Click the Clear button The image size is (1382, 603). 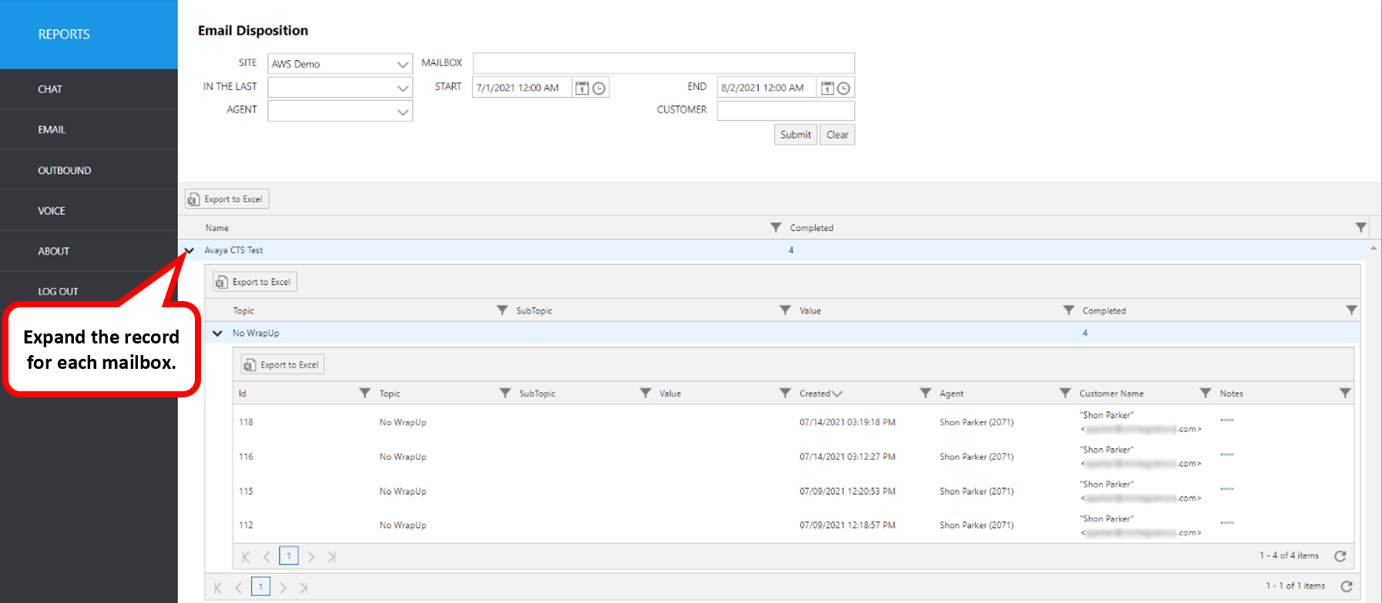coord(837,135)
